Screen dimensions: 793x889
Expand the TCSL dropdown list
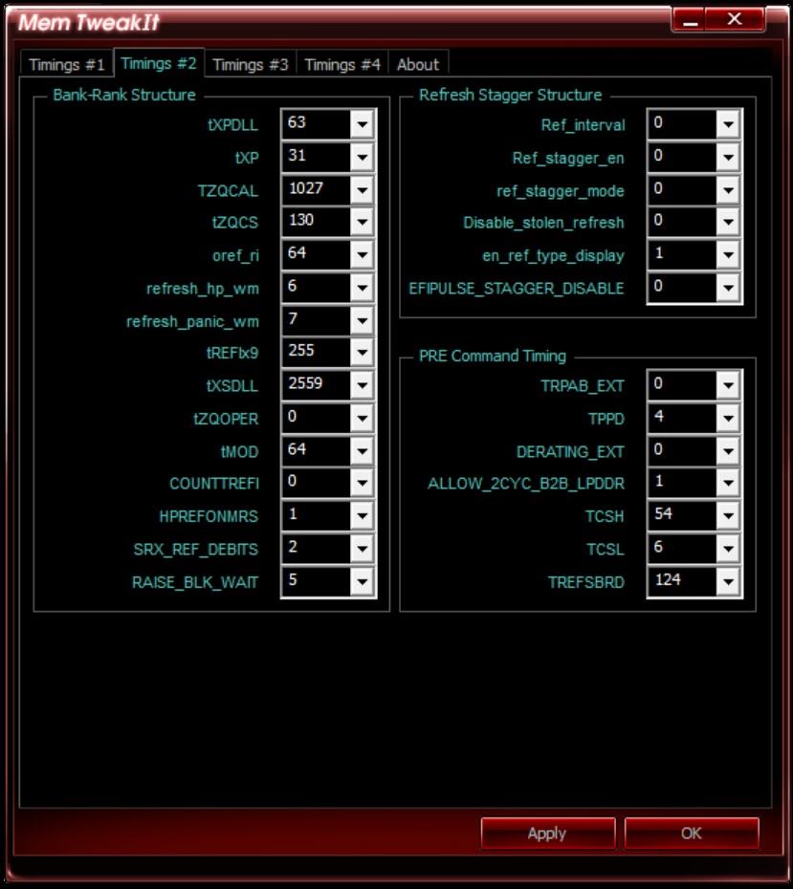[728, 549]
